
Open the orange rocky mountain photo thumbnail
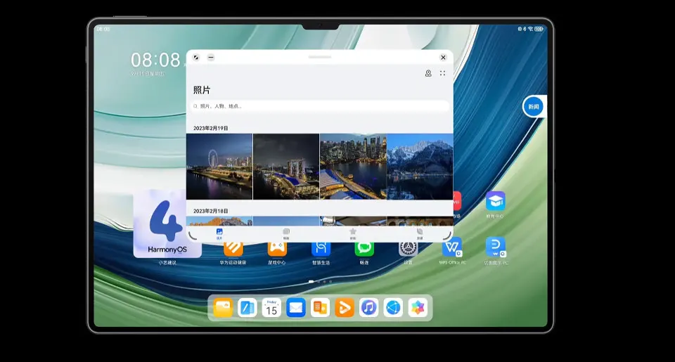(x=219, y=221)
